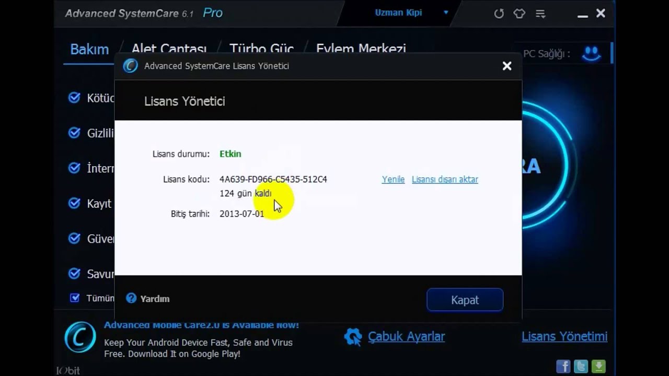
Task: Click the Kapat button
Action: click(x=465, y=300)
